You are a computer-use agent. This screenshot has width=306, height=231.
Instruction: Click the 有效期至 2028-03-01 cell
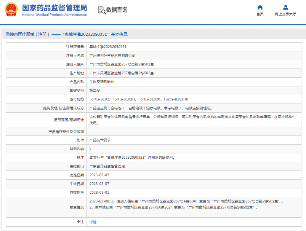pos(99,193)
